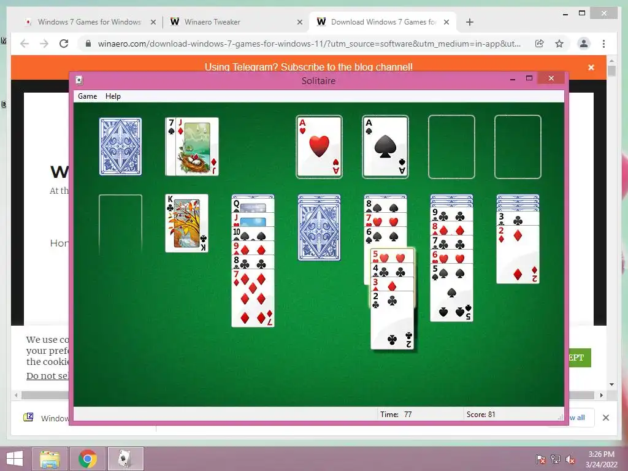Screen dimensions: 628x471
Task: Open the Chrome three-dot menu
Action: point(603,44)
